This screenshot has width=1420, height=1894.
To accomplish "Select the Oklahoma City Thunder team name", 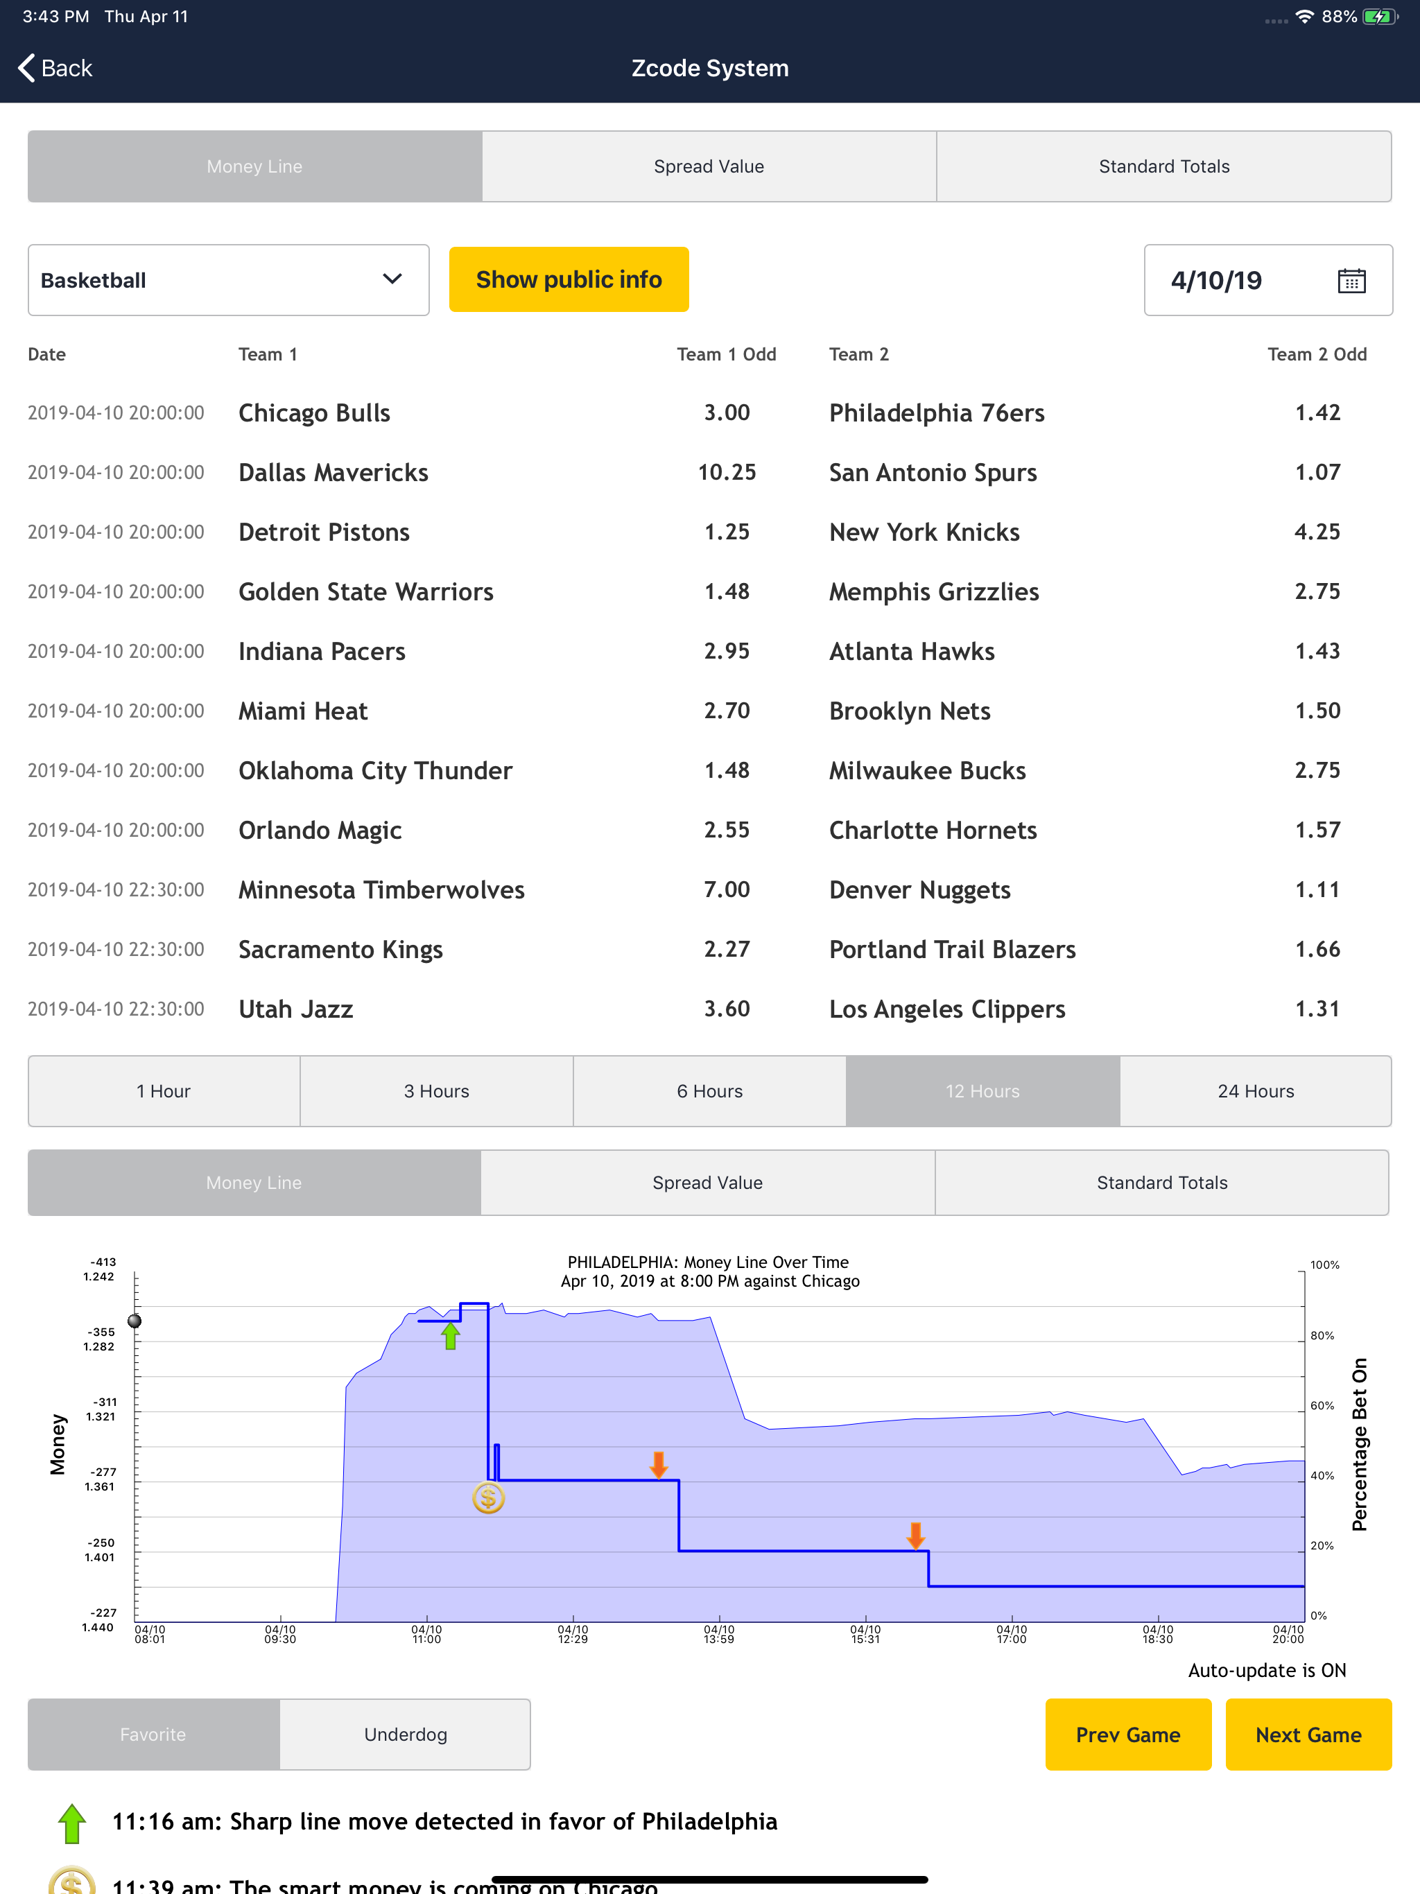I will coord(375,771).
